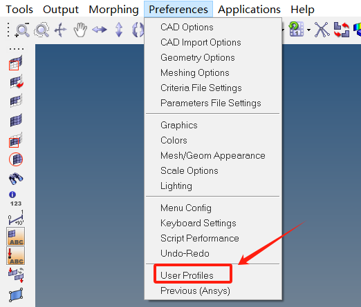Select the zoom-in magnifier tool
361x307 pixels.
[22, 30]
